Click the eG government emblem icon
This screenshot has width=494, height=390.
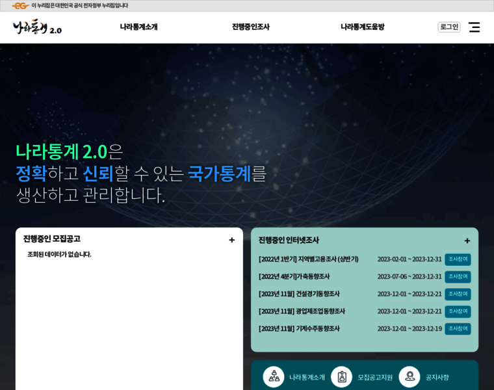21,6
